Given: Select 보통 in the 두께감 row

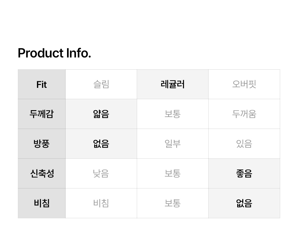Looking at the screenshot, I should point(173,114).
